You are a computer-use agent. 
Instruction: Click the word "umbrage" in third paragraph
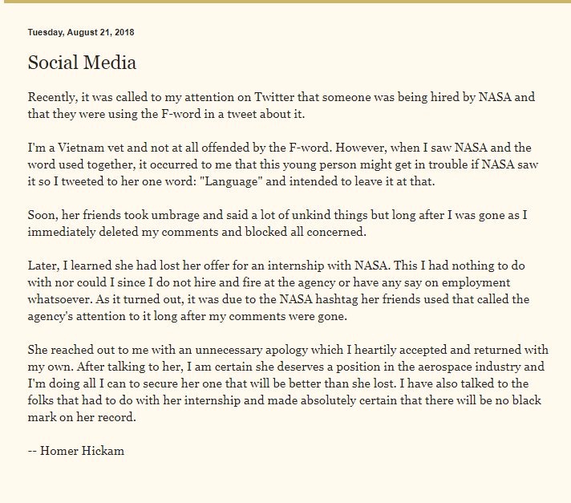coord(175,215)
